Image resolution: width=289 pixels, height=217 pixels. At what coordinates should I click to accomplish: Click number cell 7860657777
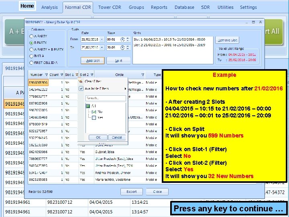click(38, 159)
